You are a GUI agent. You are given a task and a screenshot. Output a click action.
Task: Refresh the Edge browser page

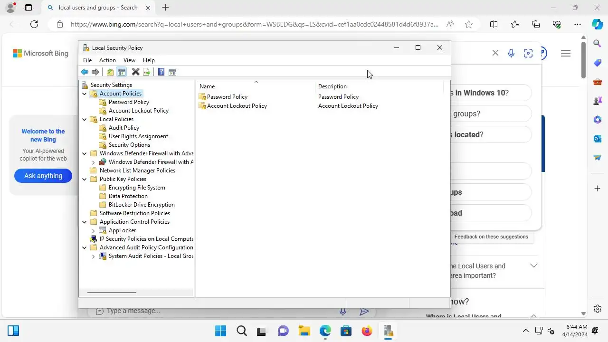click(34, 24)
